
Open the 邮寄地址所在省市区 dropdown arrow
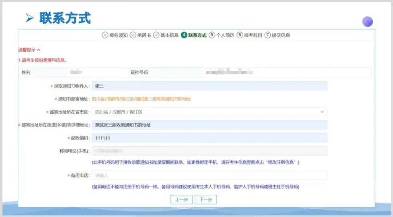(322, 112)
